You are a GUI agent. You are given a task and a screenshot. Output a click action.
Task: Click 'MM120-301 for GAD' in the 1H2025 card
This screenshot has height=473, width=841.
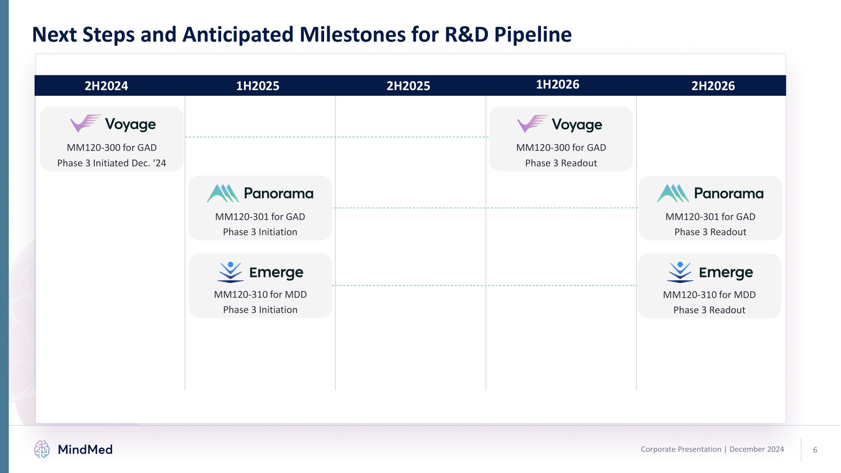[x=260, y=217]
